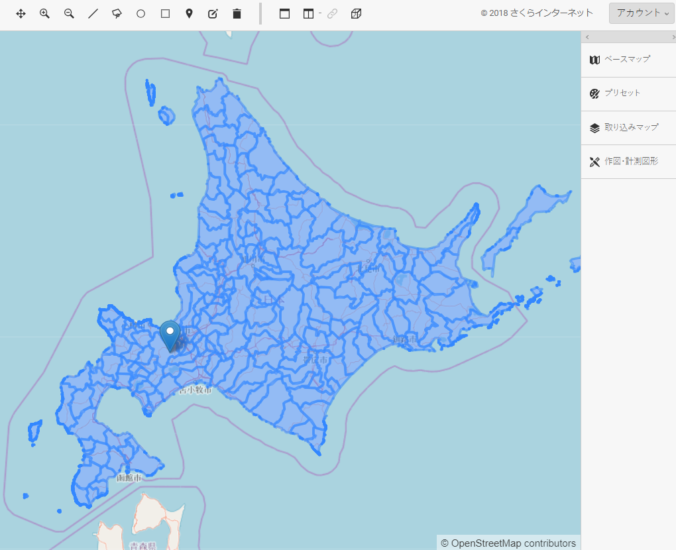
Task: Click the OpenStreetMap contributors attribution
Action: pyautogui.click(x=509, y=543)
